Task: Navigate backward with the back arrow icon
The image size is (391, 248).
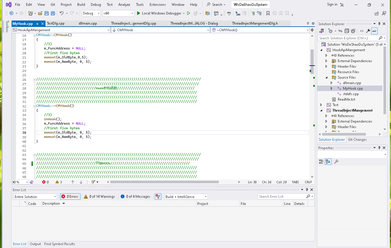Action: point(12,13)
